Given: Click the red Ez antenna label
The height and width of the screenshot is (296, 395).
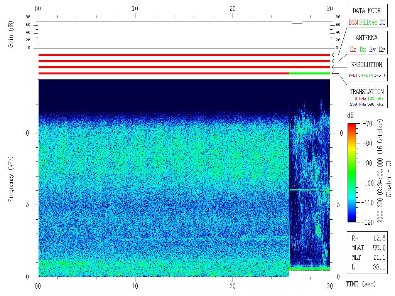Looking at the screenshot, I should pos(353,49).
